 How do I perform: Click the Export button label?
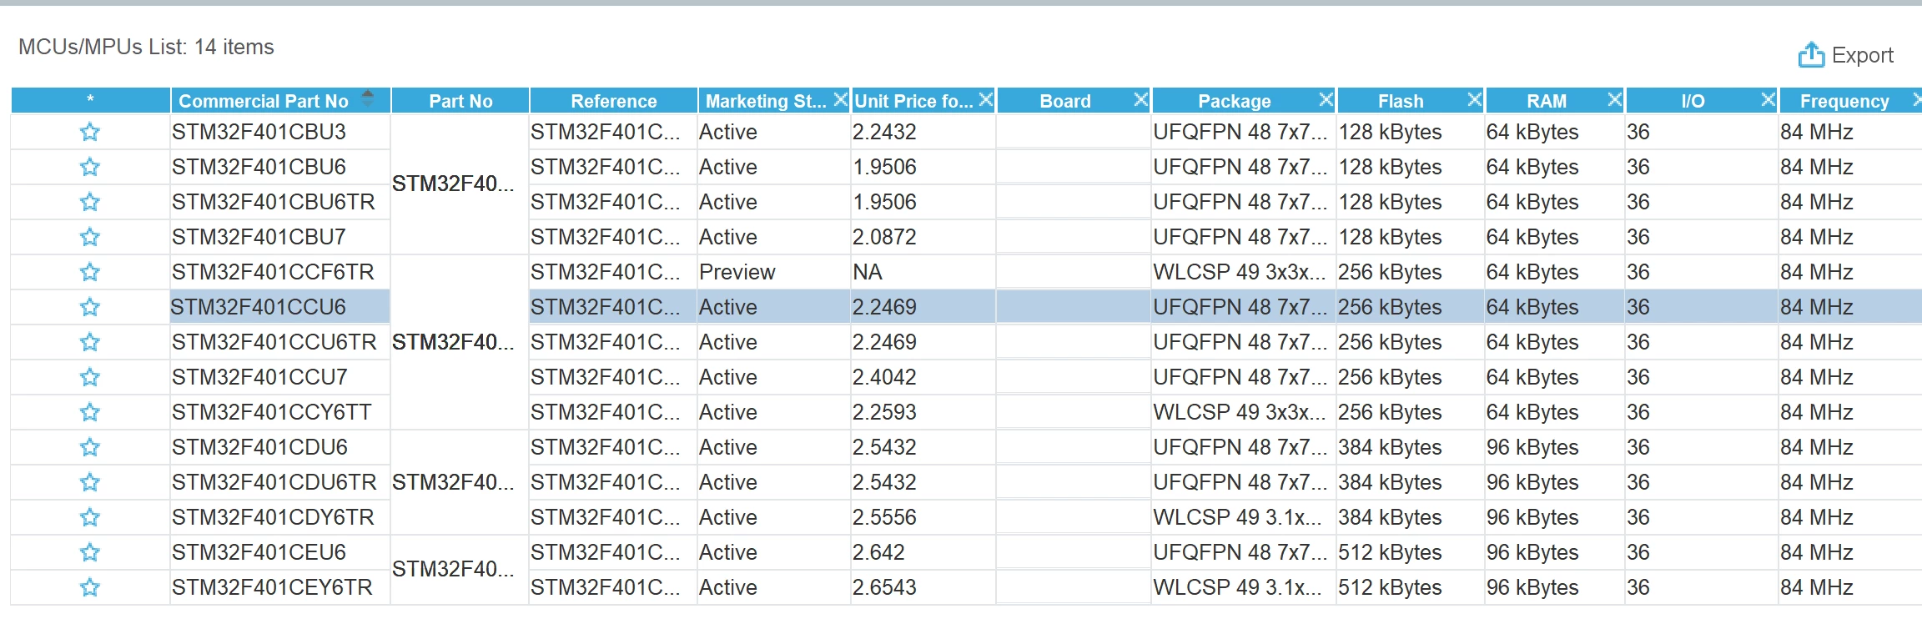tap(1863, 55)
